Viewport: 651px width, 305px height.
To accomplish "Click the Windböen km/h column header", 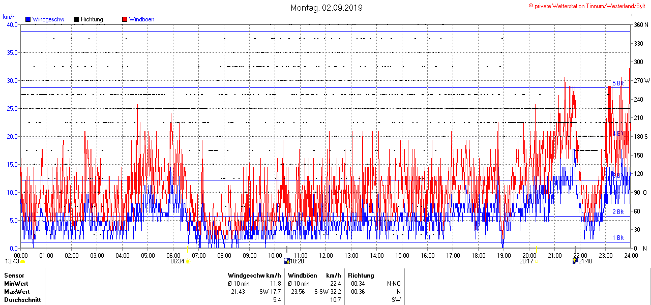I will (314, 276).
